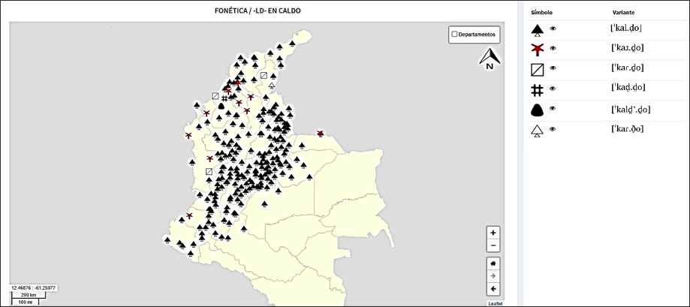
Task: Click the north arrow compass icon
Action: coord(490,59)
